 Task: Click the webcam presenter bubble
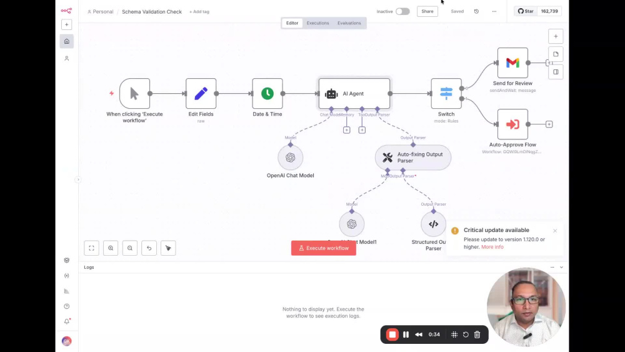[x=526, y=308]
